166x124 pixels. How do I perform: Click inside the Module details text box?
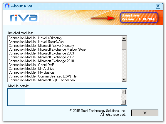pyautogui.click(x=64, y=97)
